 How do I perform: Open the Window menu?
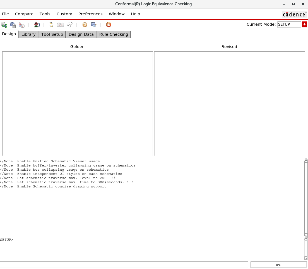click(x=117, y=14)
